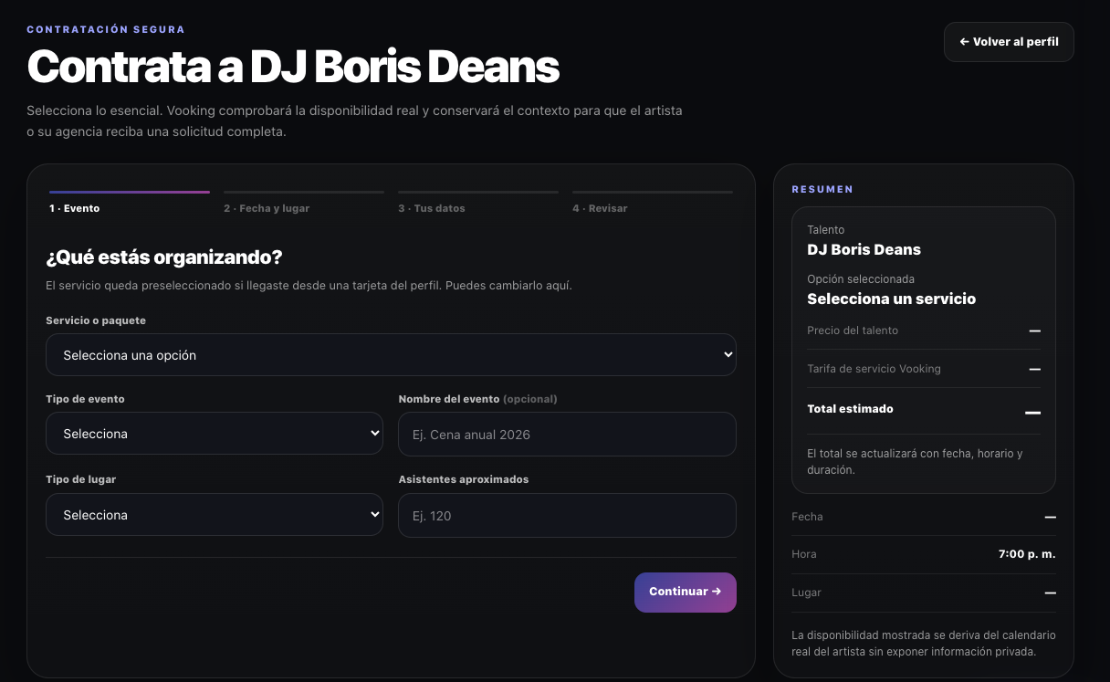1110x682 pixels.
Task: Open the Tipo de lugar dropdown
Action: coord(215,515)
